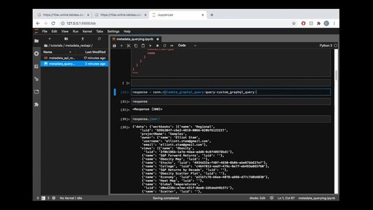Insert a cell below with the plus icon

click(122, 45)
